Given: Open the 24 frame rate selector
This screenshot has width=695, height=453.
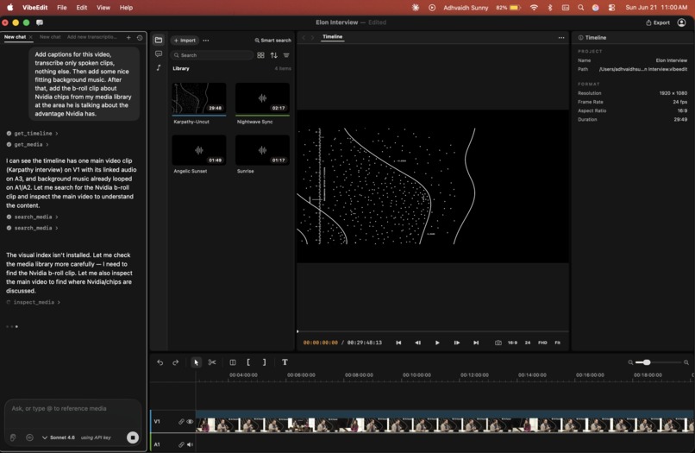Looking at the screenshot, I should click(528, 343).
